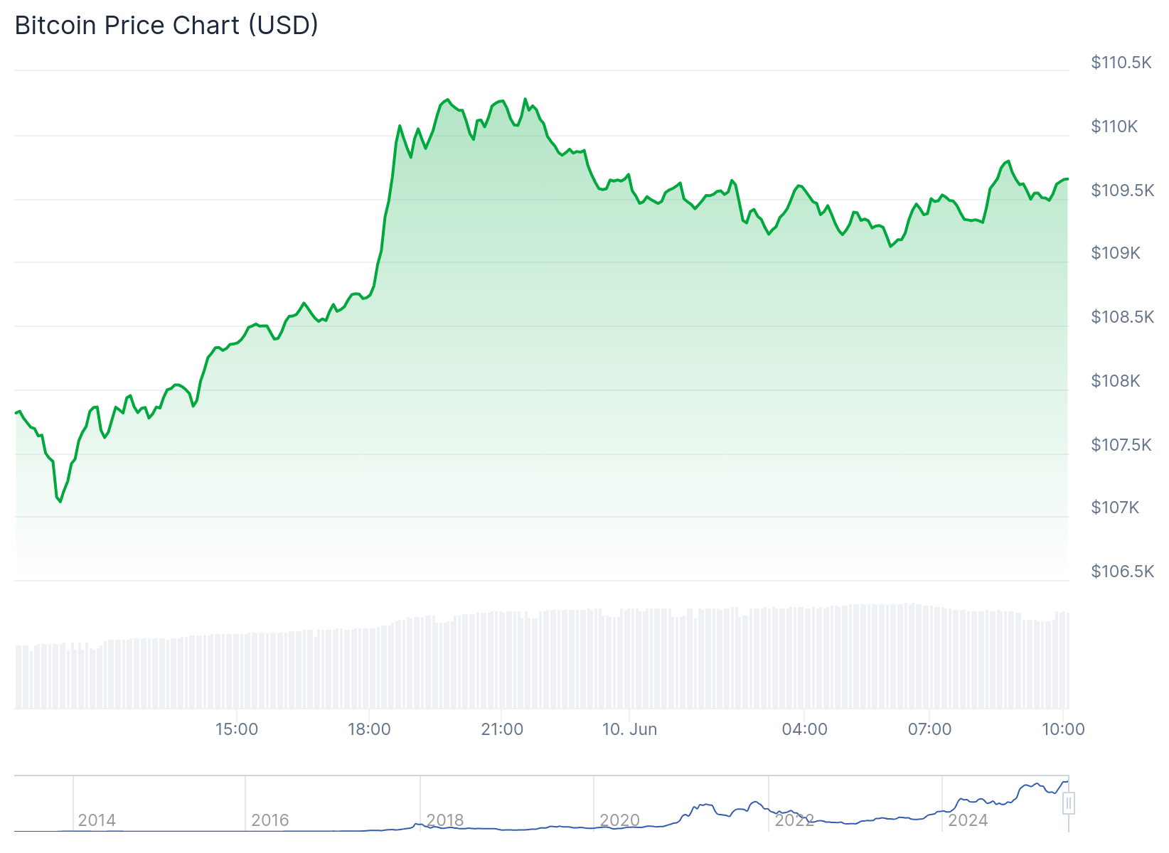Click the $109K price axis label
This screenshot has height=853, width=1169.
1115,253
